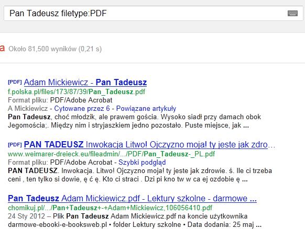Follow the 'Cytowane przez 6' link
Viewport: 305px width, 229px height.
pyautogui.click(x=82, y=108)
